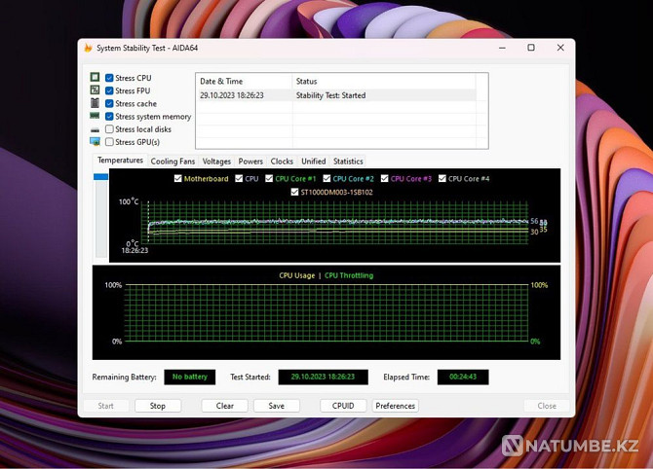This screenshot has width=653, height=469.
Task: Close the System Stability Test window
Action: [560, 48]
